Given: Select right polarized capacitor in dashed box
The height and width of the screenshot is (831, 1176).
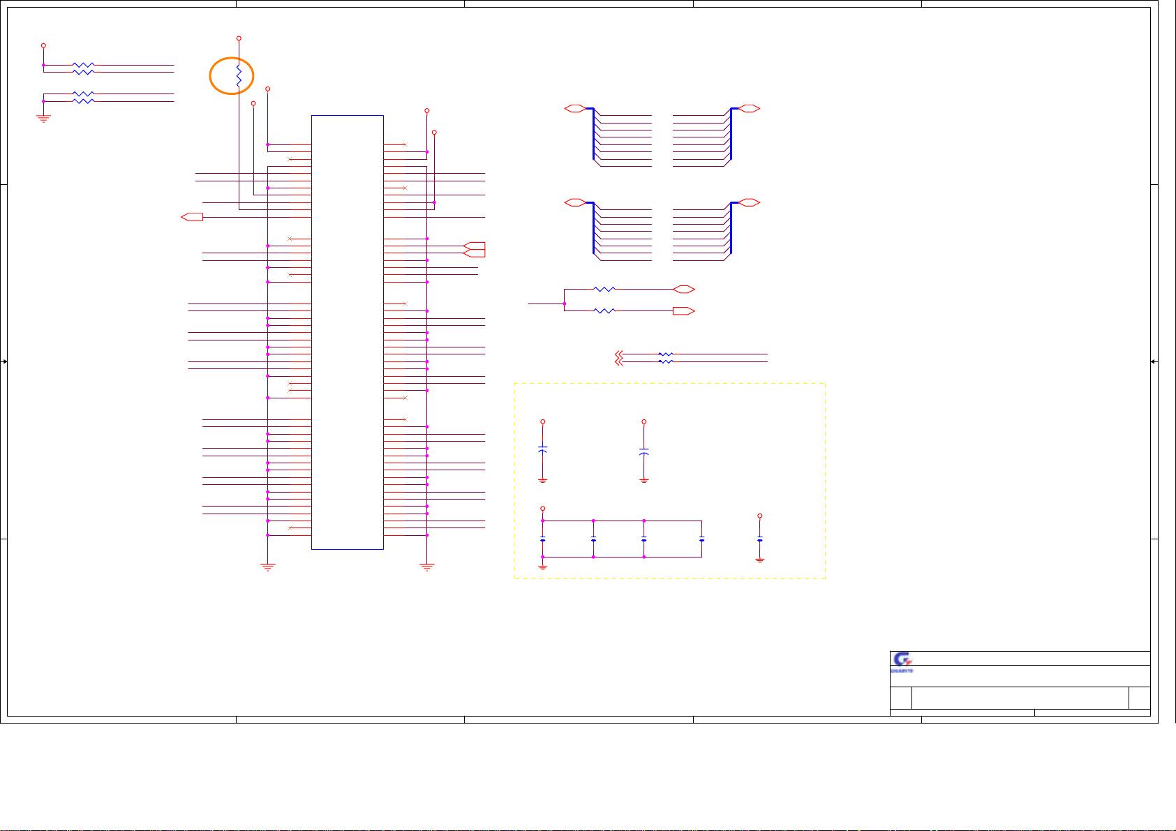Looking at the screenshot, I should pyautogui.click(x=644, y=452).
